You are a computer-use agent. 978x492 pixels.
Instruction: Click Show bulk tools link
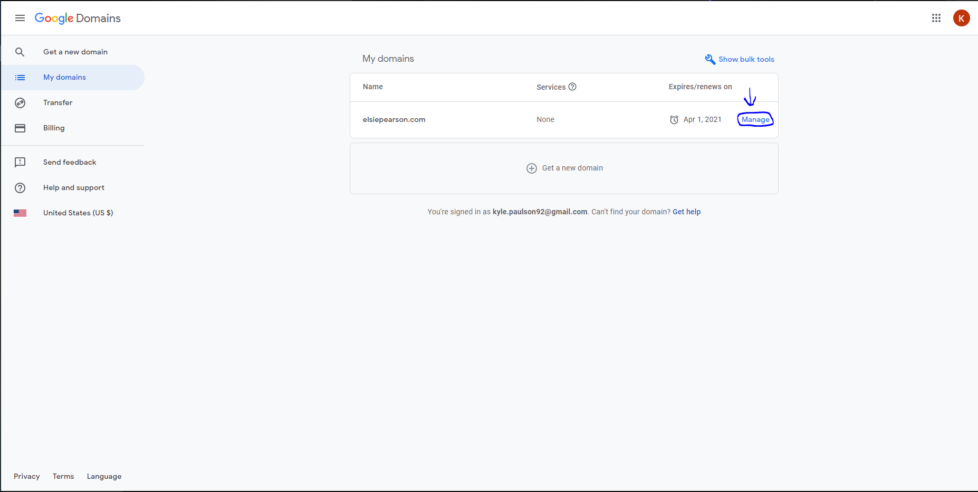point(746,59)
